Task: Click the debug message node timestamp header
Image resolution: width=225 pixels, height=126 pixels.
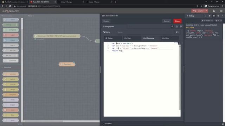Action: [x=201, y=25]
